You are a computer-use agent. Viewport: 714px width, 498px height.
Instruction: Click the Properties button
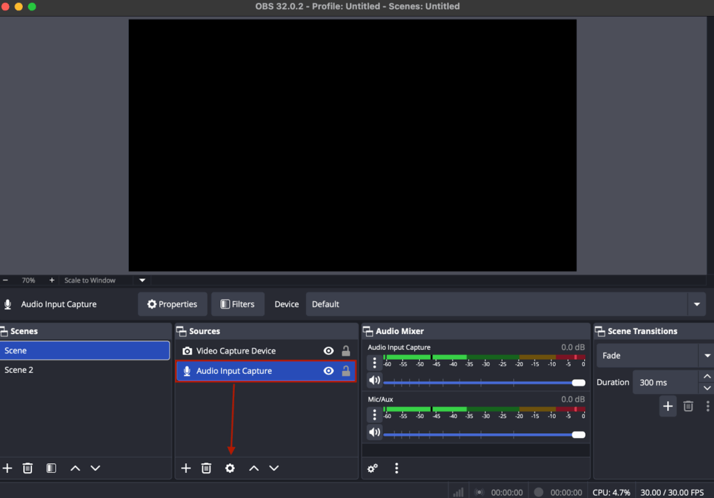tap(172, 304)
